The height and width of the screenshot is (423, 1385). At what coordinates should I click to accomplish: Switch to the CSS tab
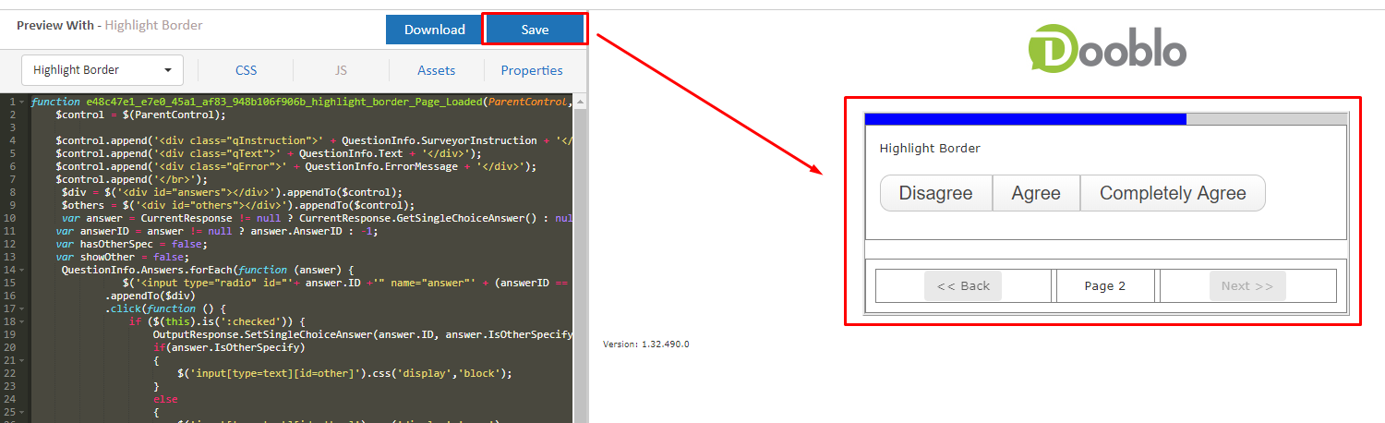pyautogui.click(x=246, y=70)
